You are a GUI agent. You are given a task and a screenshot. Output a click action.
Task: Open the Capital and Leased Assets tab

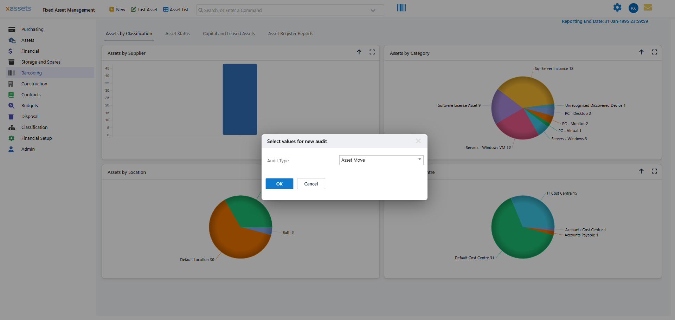[229, 33]
